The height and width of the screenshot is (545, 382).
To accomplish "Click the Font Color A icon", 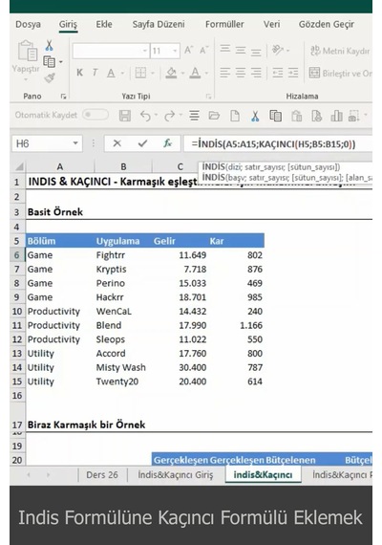I will 195,73.
